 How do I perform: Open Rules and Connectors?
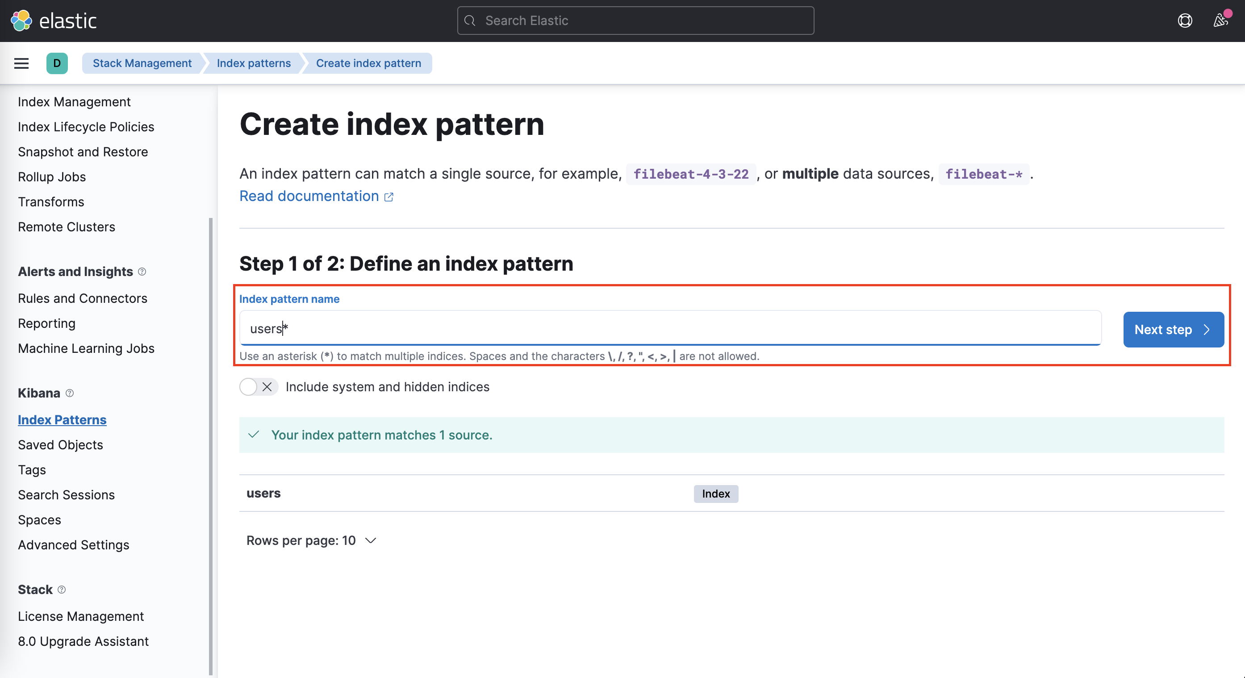[83, 298]
